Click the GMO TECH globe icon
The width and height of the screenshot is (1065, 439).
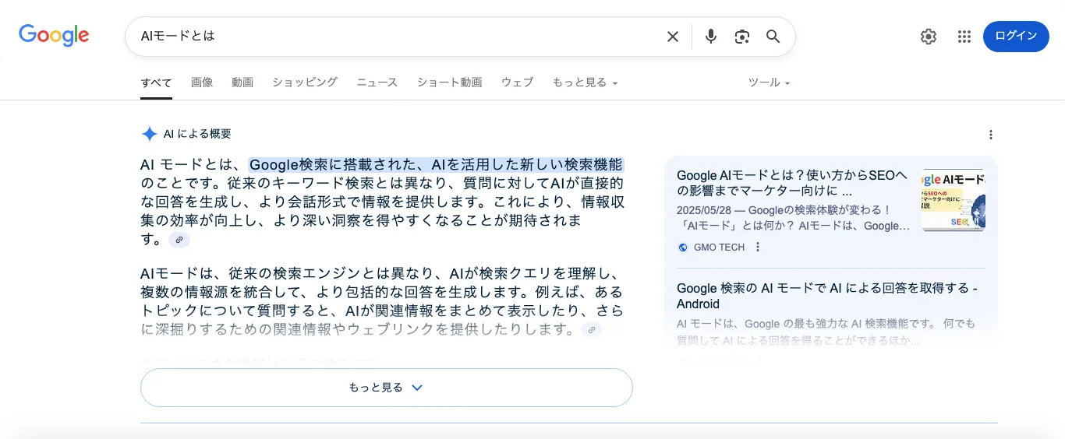pos(683,248)
